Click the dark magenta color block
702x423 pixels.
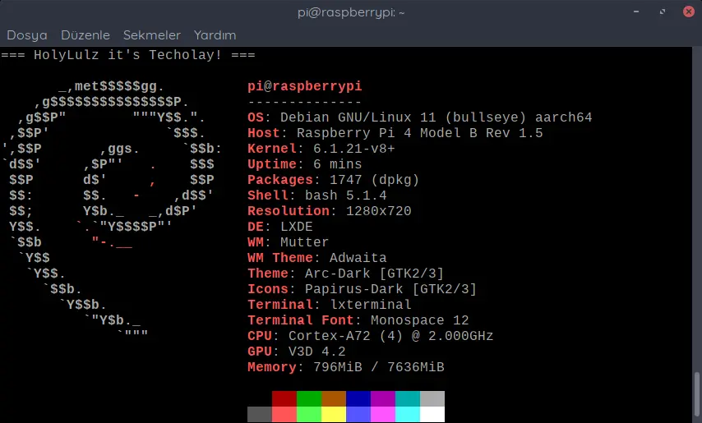point(383,398)
